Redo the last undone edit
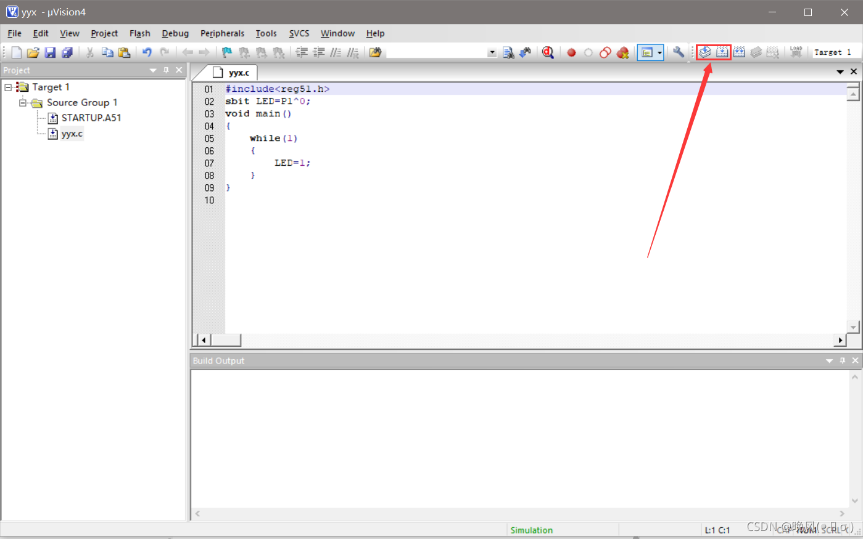This screenshot has height=539, width=863. coord(164,52)
